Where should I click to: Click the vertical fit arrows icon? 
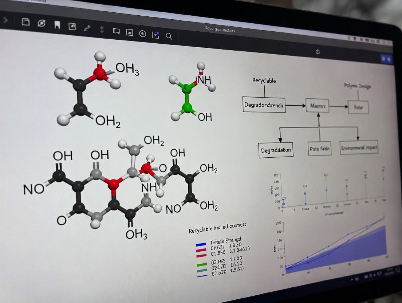point(101,30)
